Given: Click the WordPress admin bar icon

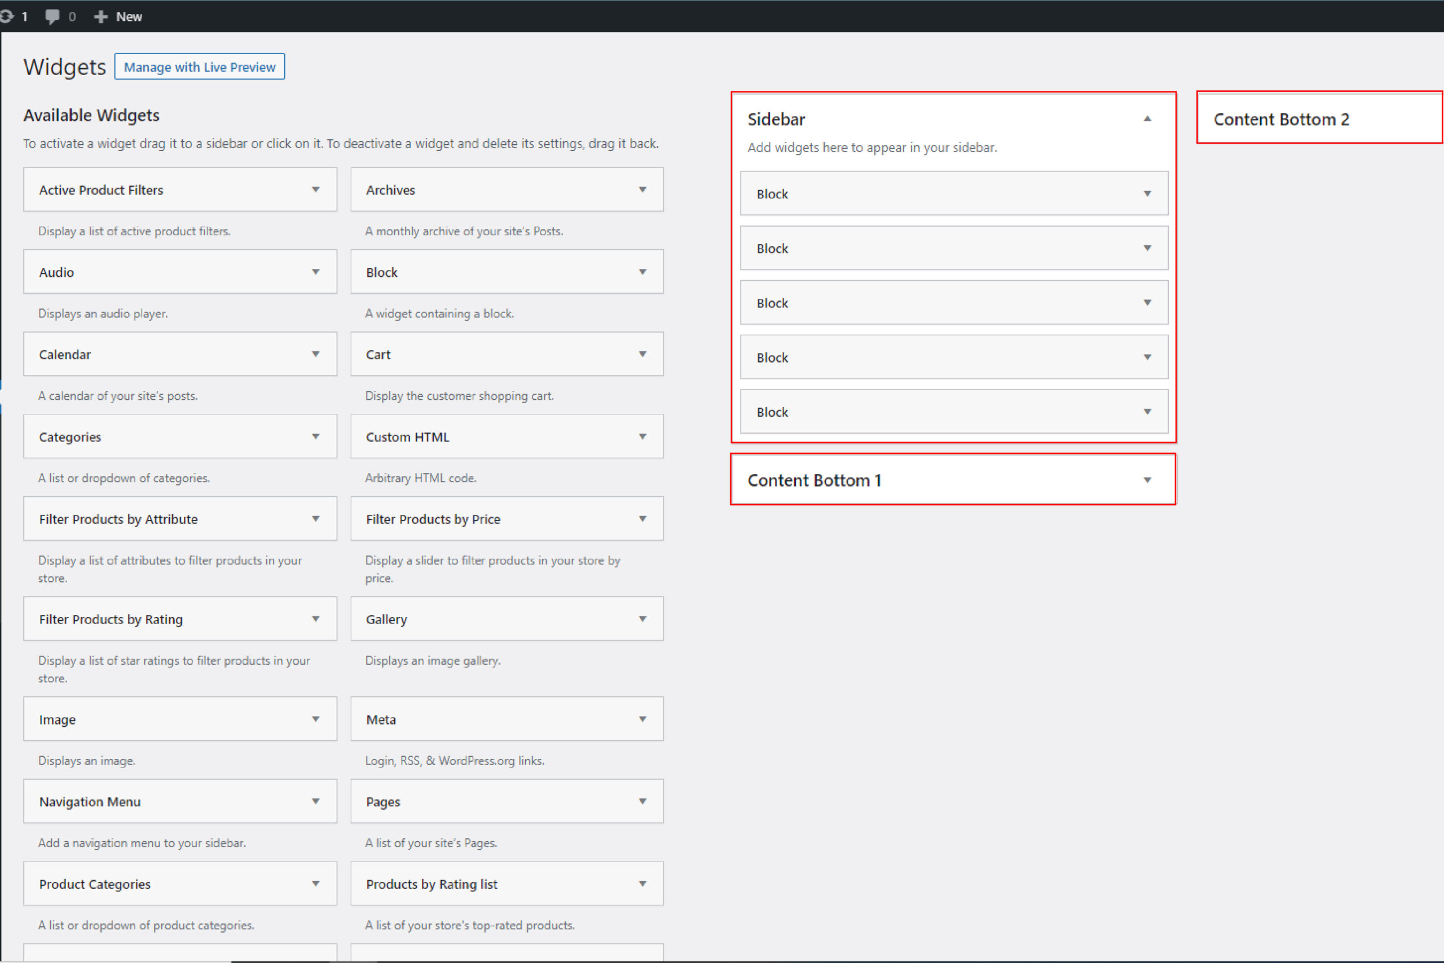Looking at the screenshot, I should tap(10, 15).
